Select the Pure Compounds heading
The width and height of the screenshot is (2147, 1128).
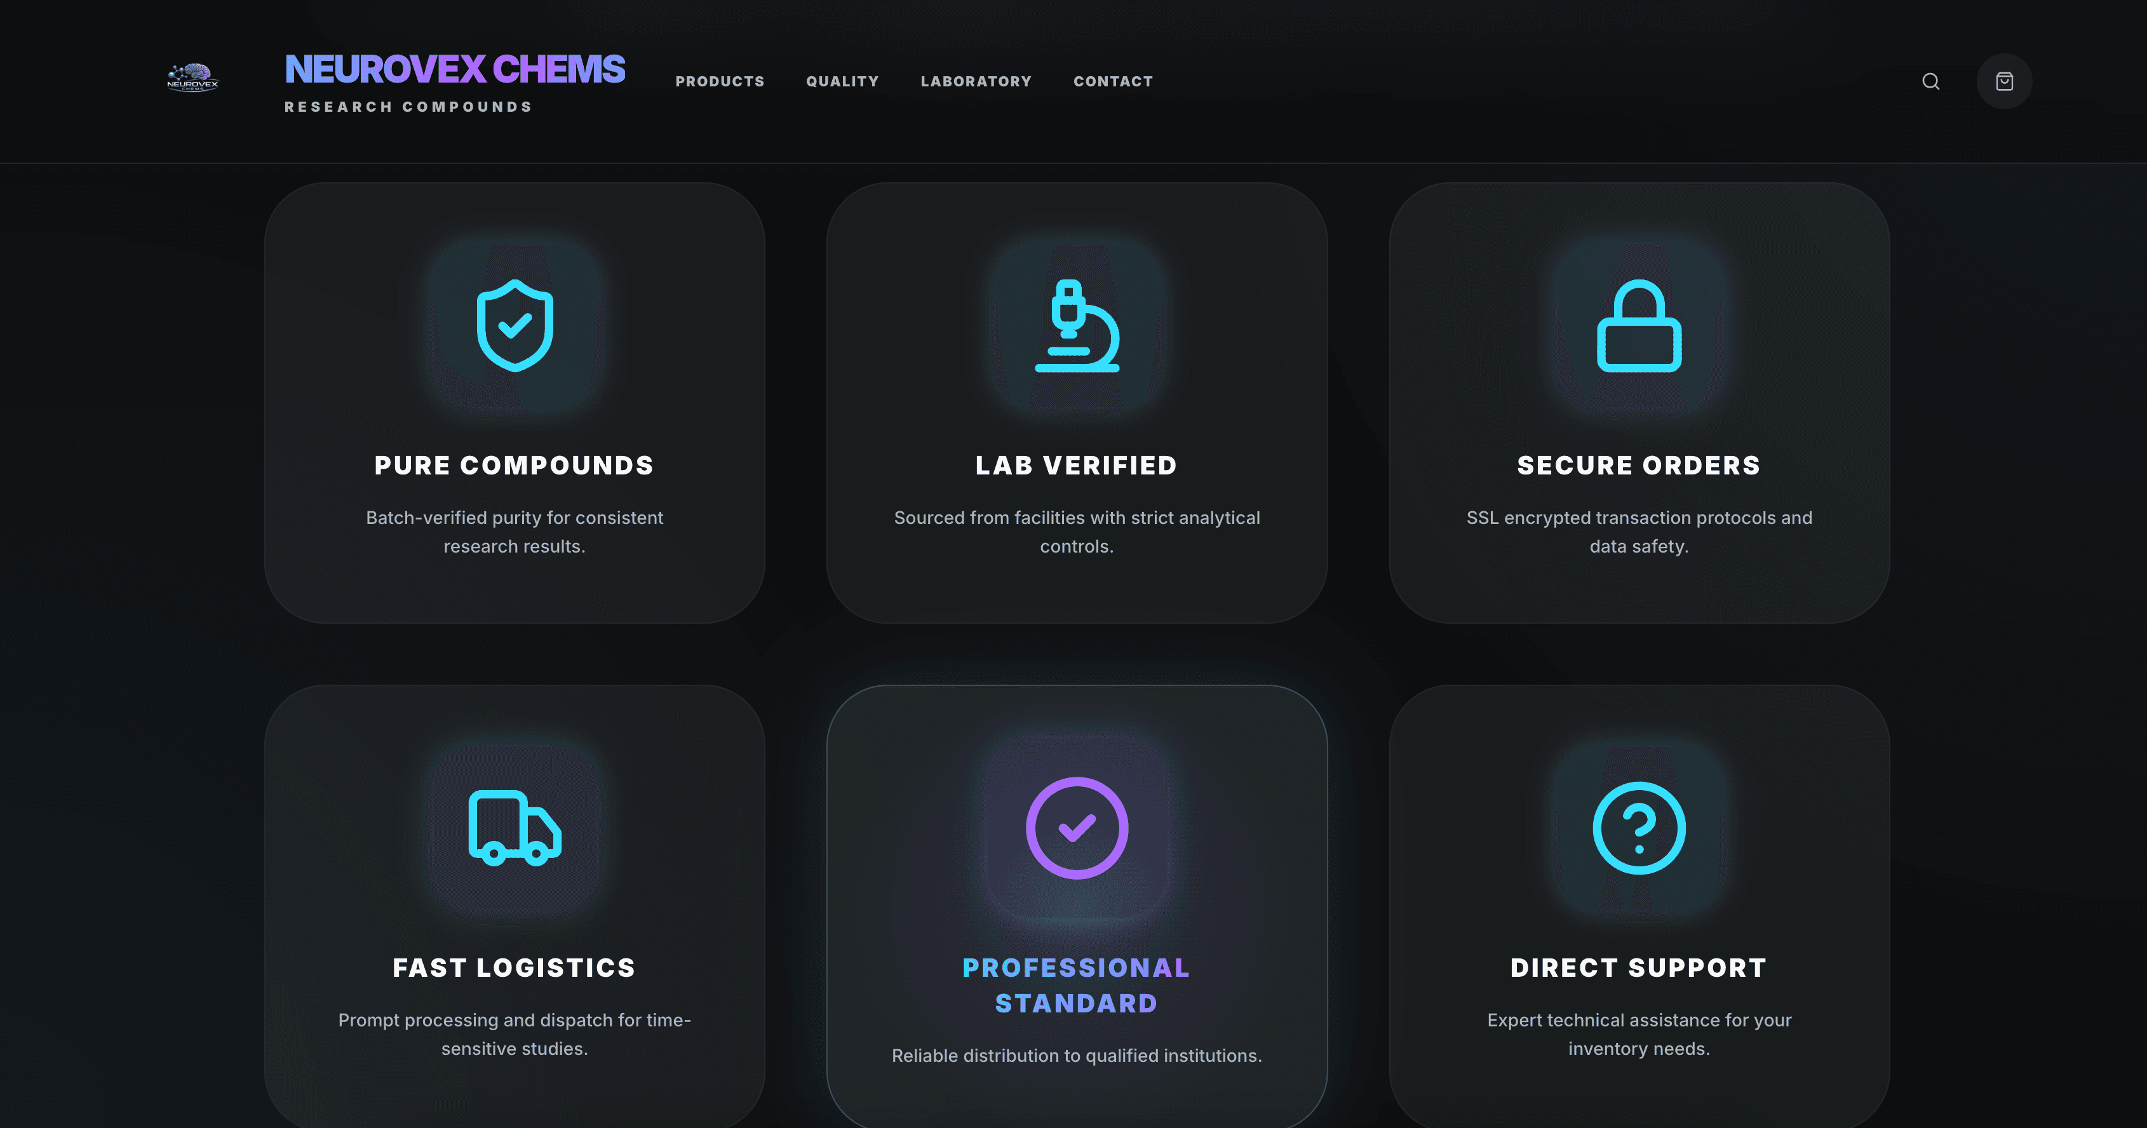click(515, 465)
